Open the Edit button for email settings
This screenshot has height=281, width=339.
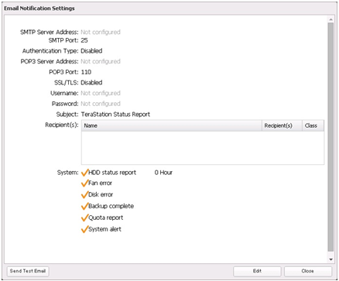257,271
